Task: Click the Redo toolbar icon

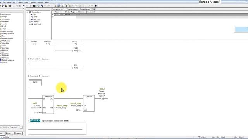Action: point(28,6)
